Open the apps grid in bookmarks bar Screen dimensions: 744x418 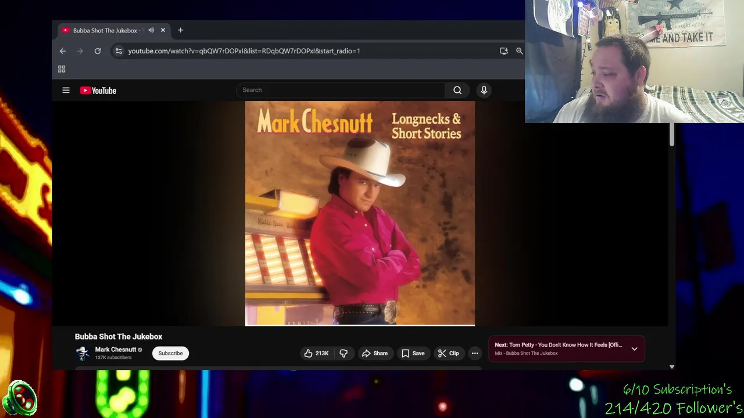click(62, 69)
